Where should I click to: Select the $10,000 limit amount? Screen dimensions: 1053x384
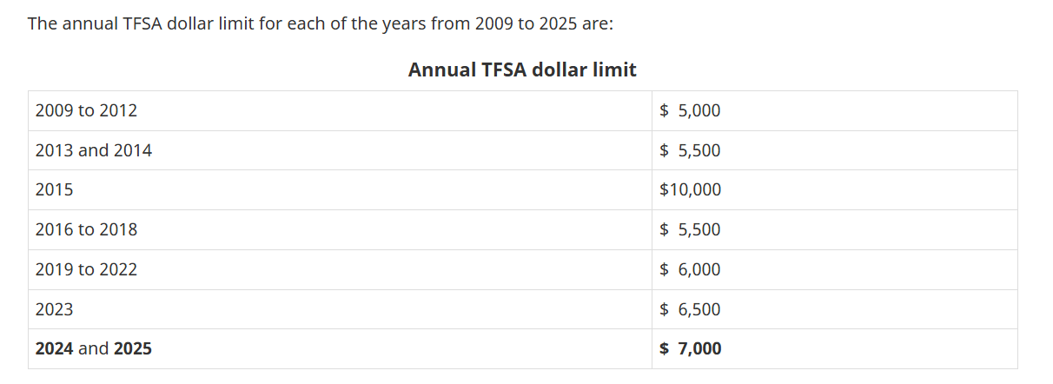(x=690, y=190)
